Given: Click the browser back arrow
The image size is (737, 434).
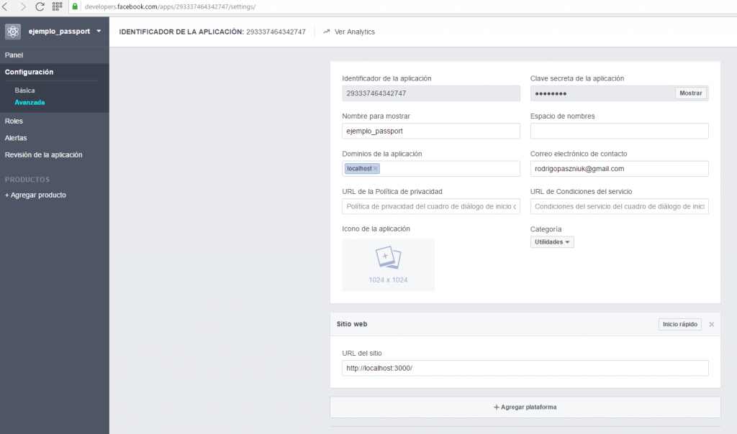Looking at the screenshot, I should pyautogui.click(x=7, y=6).
